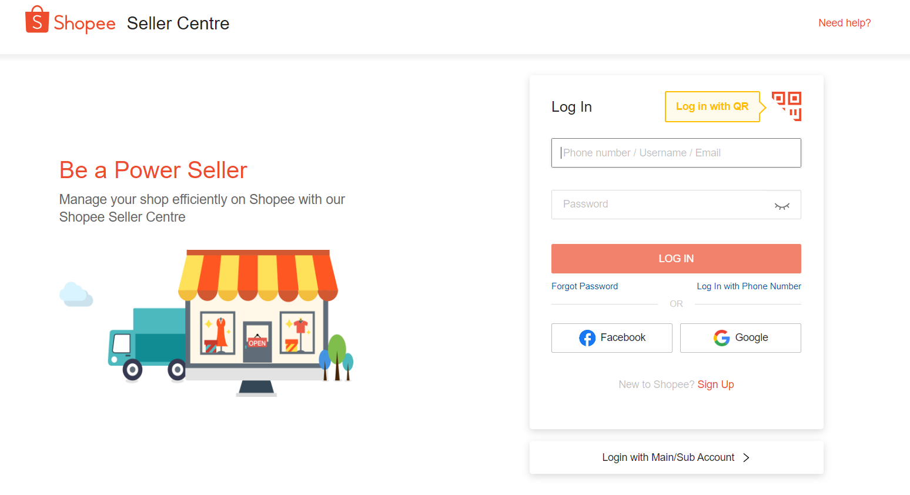Image resolution: width=910 pixels, height=495 pixels.
Task: Click the small cloud illustration
Action: coord(76,294)
